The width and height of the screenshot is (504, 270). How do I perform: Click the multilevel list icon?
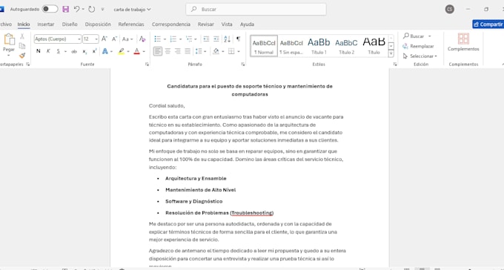(189, 39)
